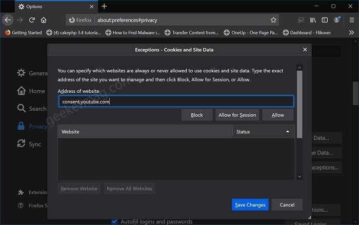This screenshot has height=225, width=359.
Task: Open How to Find Malware bookmark
Action: click(133, 32)
